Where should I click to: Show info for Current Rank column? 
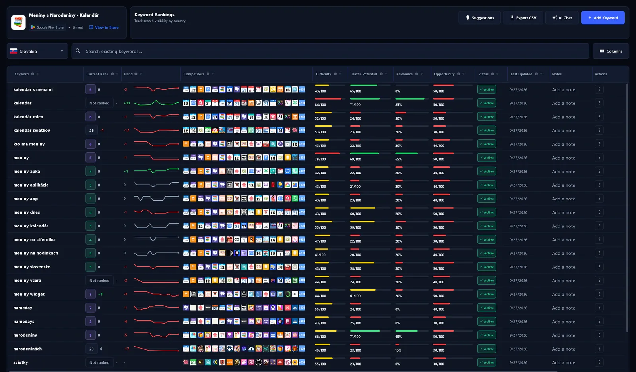[112, 74]
